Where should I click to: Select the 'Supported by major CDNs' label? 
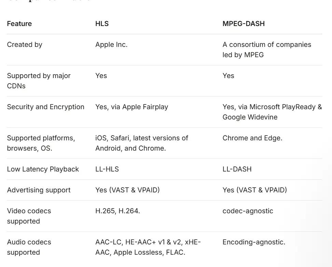coord(39,81)
